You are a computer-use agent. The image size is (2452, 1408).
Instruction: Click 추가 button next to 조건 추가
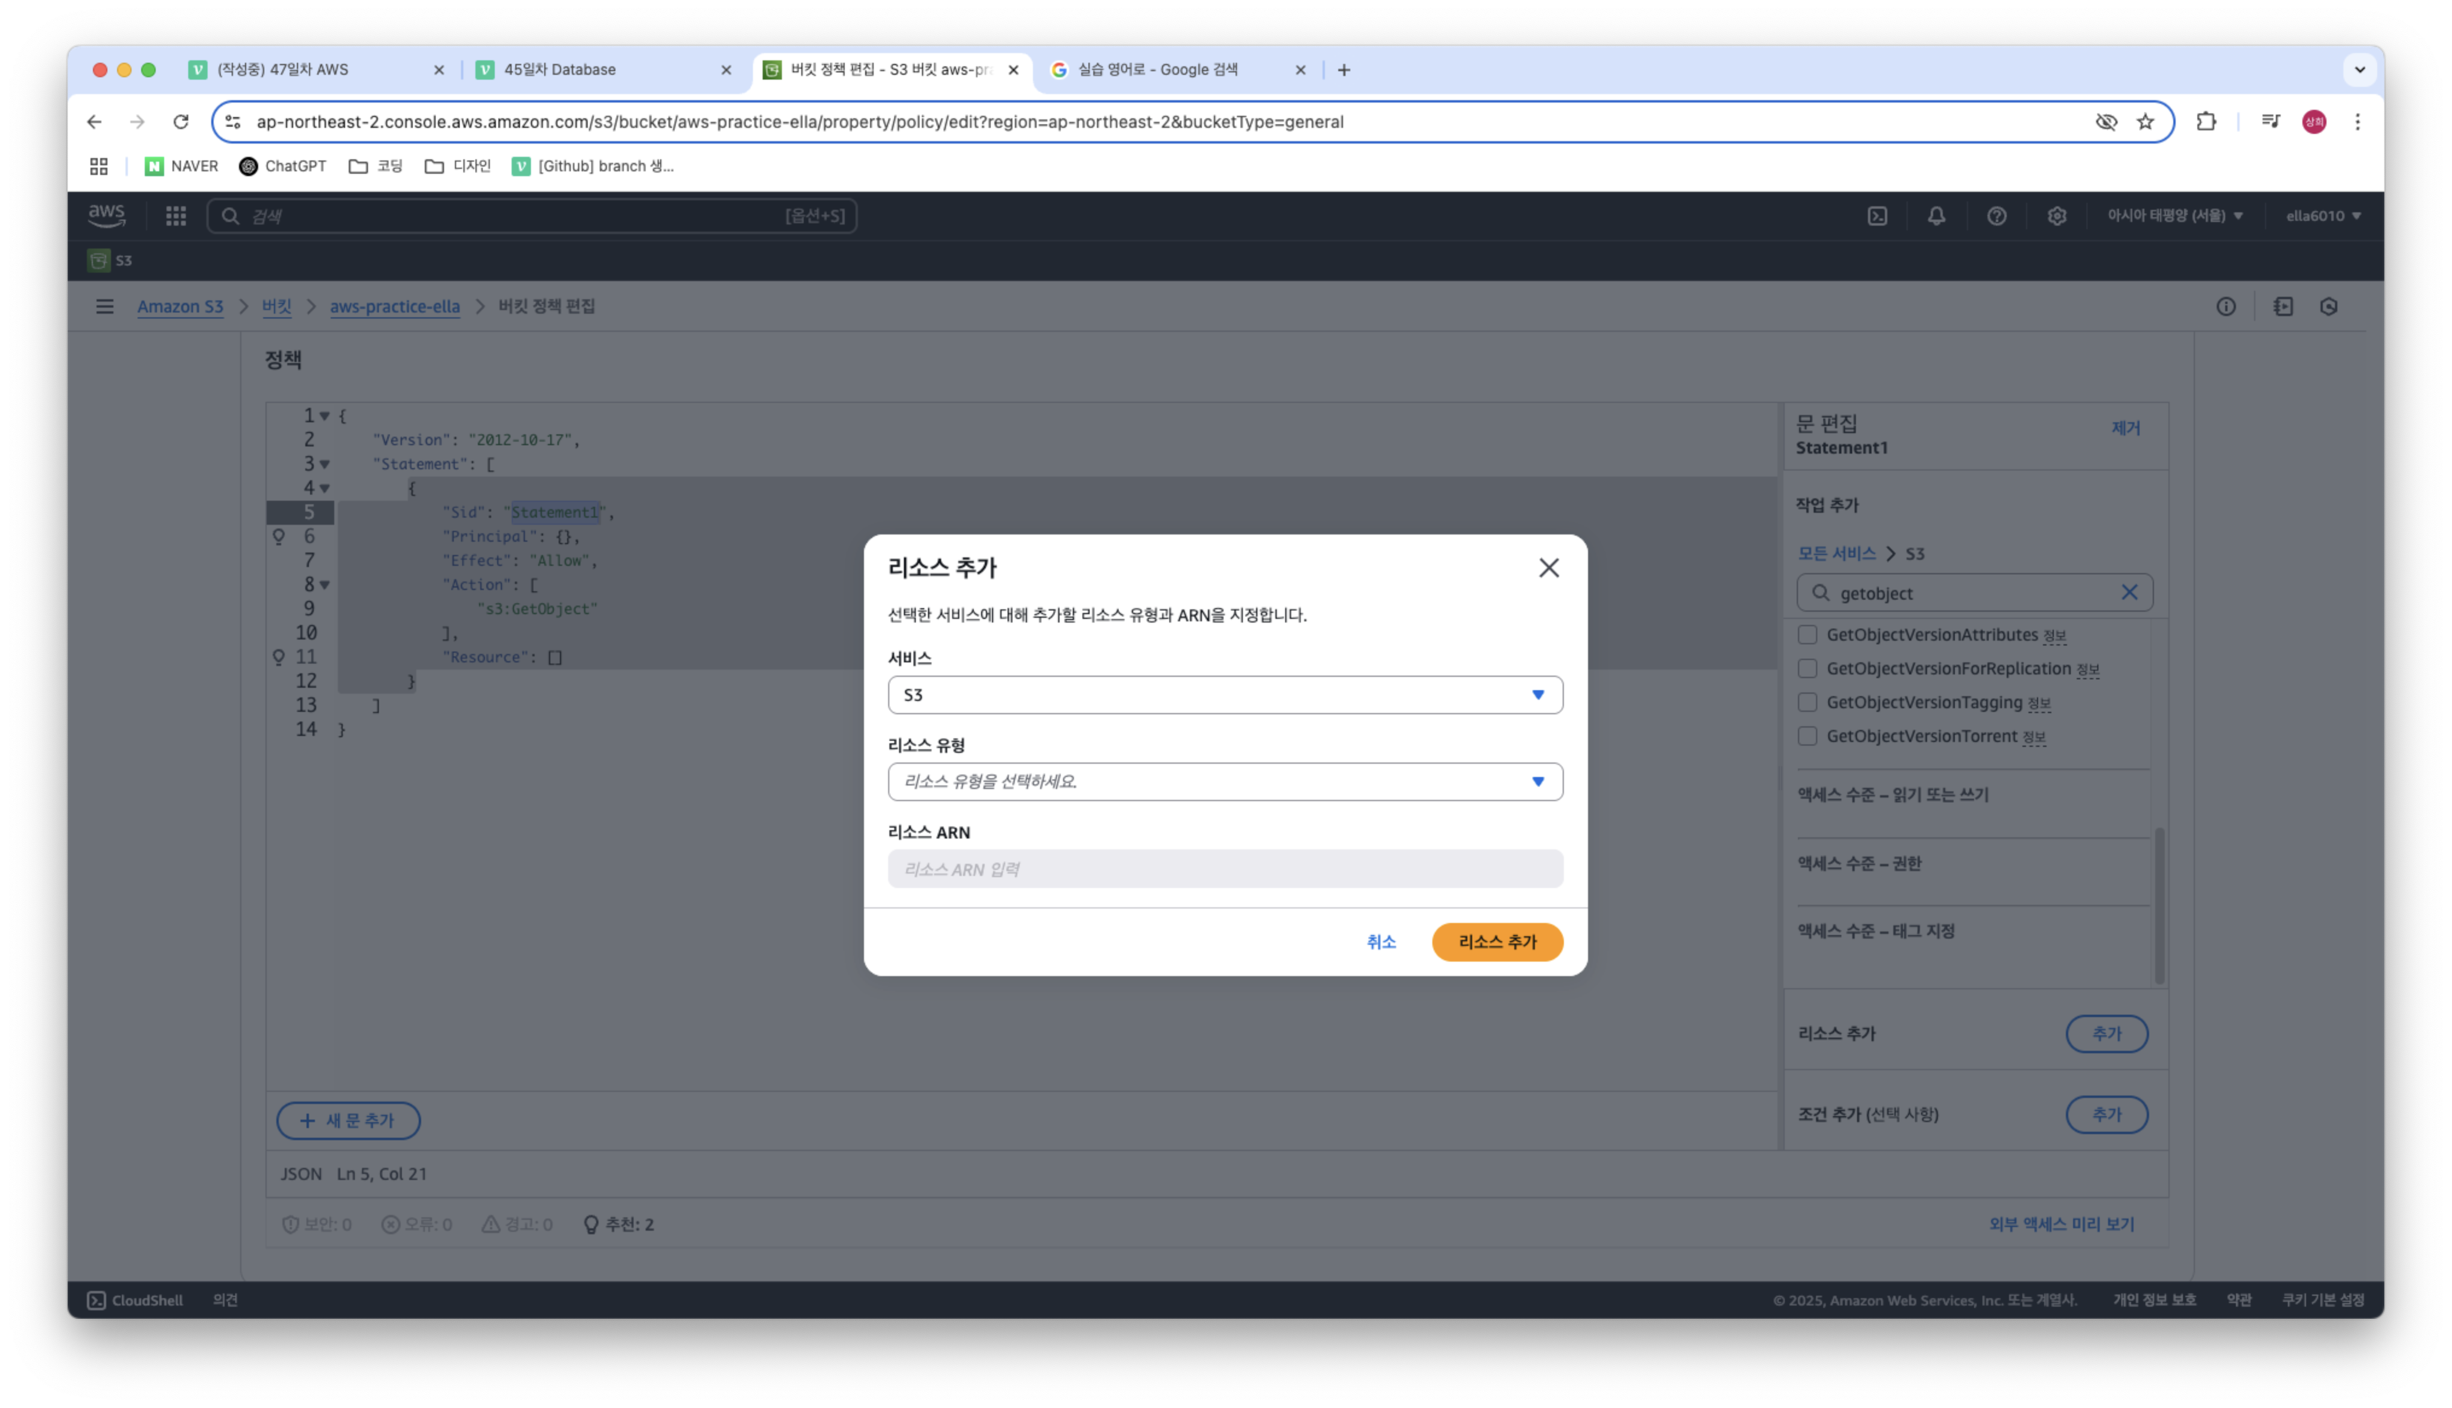click(2106, 1115)
